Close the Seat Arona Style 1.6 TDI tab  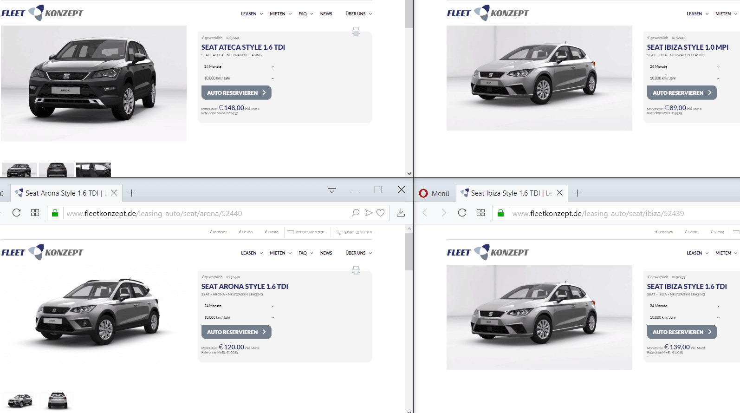click(114, 192)
